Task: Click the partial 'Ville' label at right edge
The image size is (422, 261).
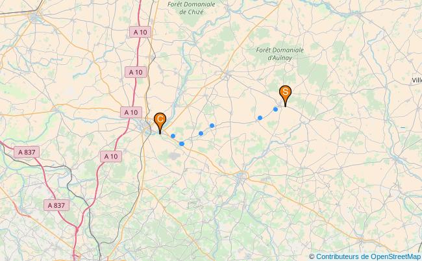Action: click(417, 81)
